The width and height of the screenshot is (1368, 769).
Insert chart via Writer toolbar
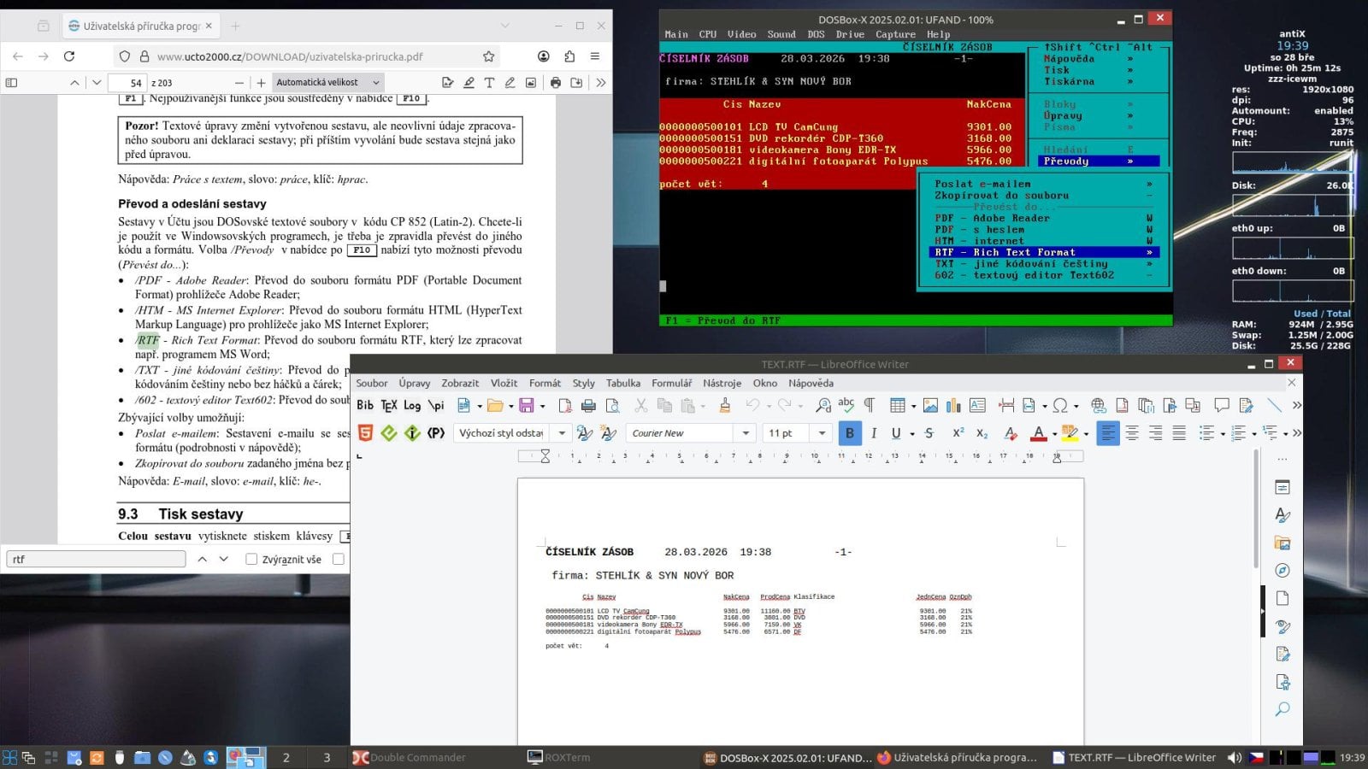click(953, 405)
